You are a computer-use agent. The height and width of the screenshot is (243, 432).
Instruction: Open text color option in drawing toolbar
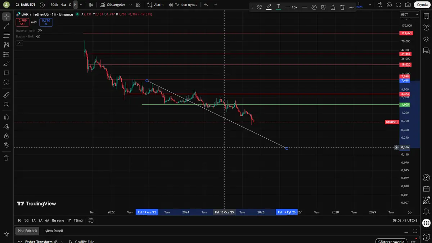[278, 7]
